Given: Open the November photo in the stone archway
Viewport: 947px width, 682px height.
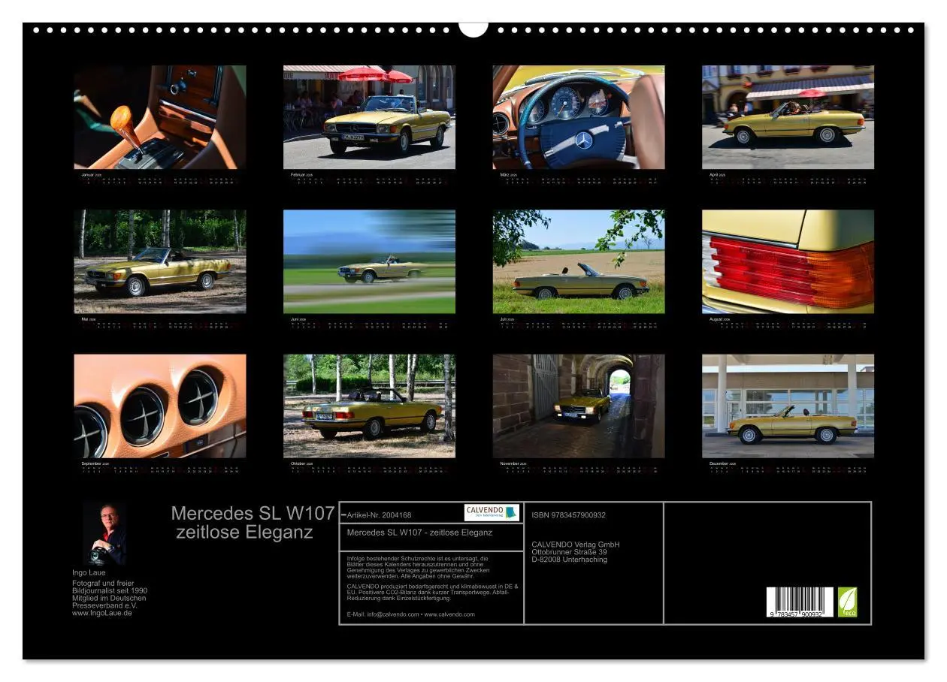Looking at the screenshot, I should (x=579, y=406).
